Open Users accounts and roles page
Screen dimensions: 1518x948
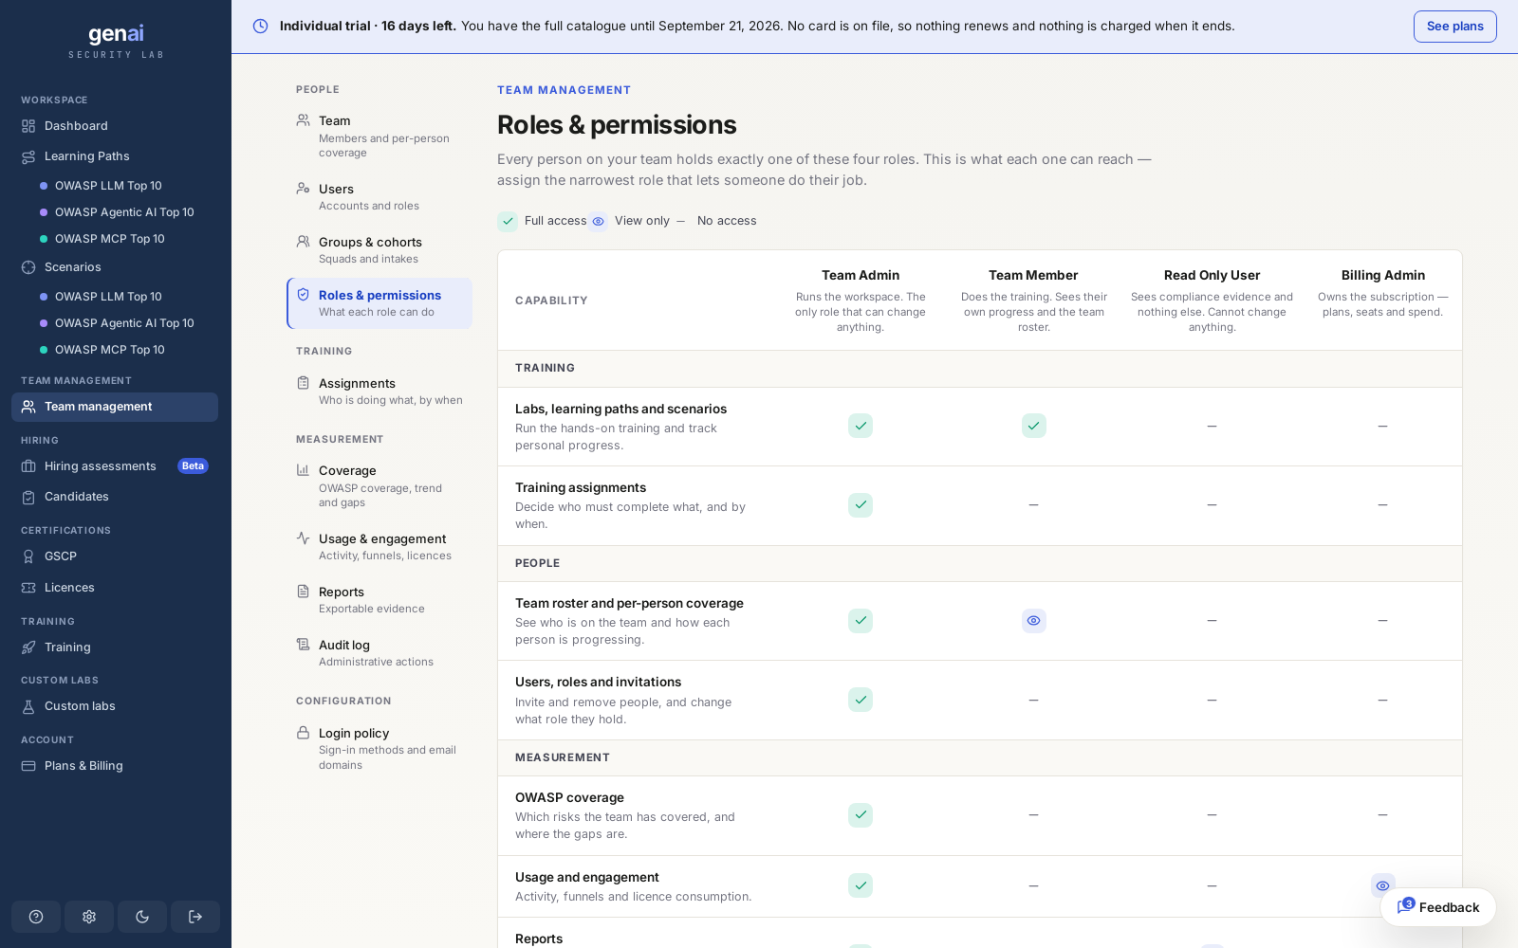pyautogui.click(x=379, y=196)
